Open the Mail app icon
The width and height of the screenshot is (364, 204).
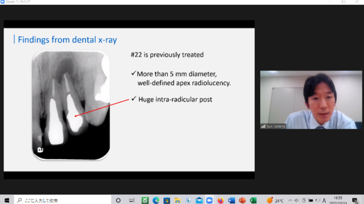pos(199,200)
